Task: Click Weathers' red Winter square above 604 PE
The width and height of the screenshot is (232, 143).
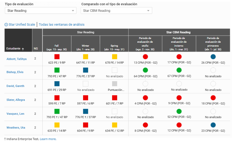Action: point(85,125)
